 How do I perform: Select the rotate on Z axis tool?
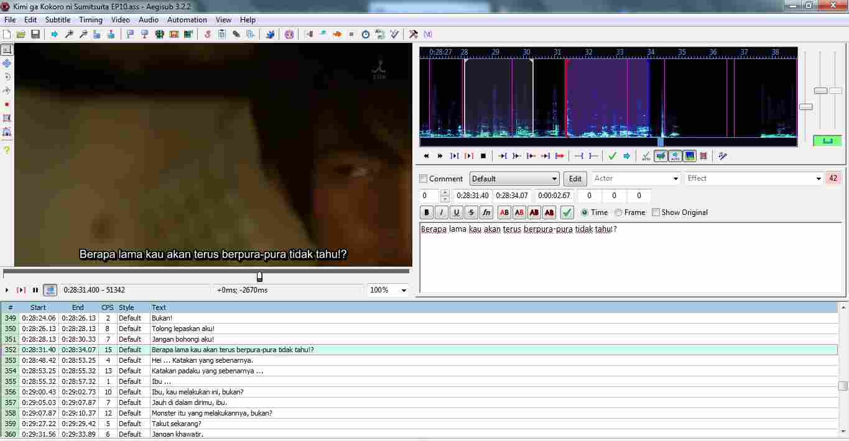click(7, 77)
